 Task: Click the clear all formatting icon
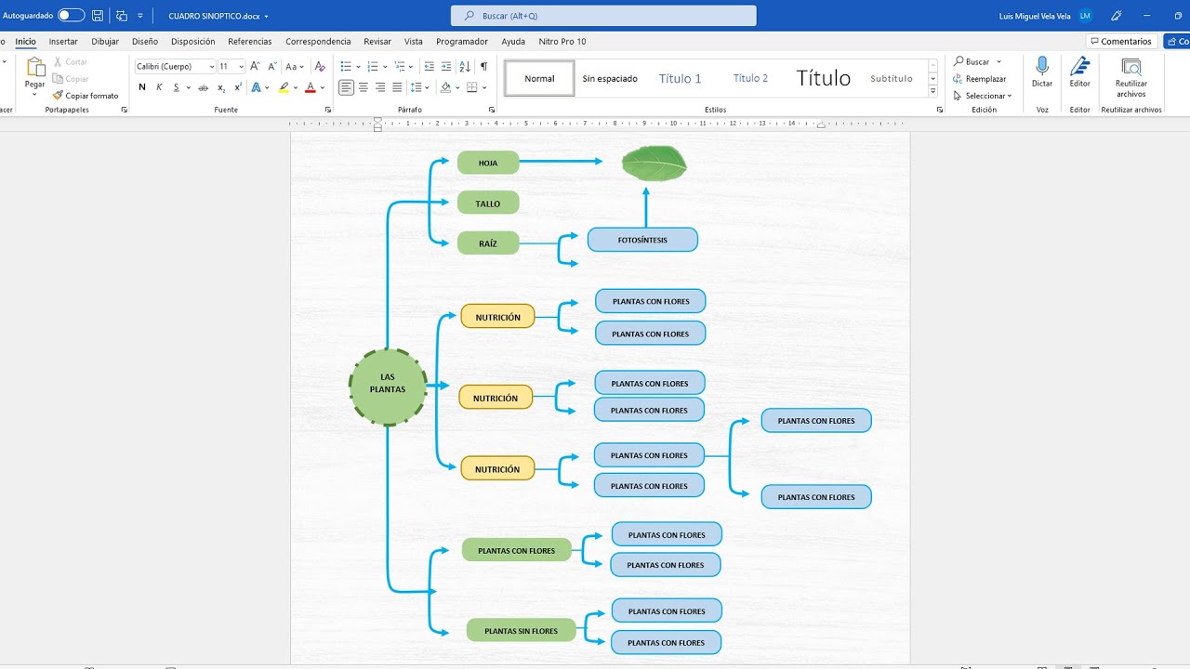coord(320,67)
